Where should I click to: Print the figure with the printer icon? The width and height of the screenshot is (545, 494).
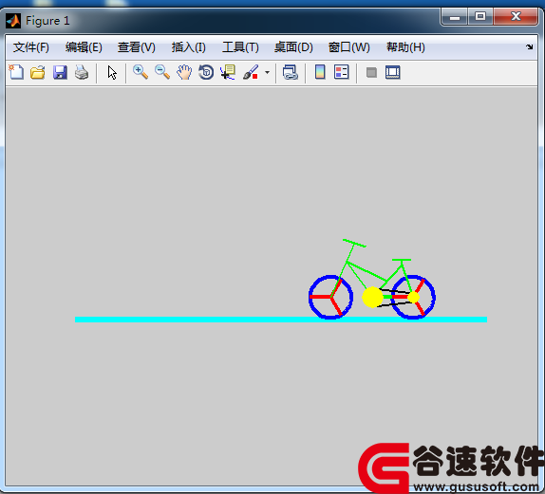[82, 73]
